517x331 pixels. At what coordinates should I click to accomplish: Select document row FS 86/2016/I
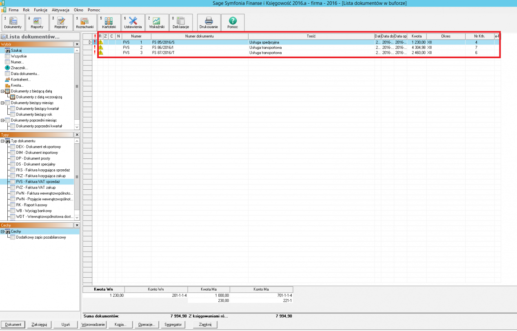pos(163,47)
